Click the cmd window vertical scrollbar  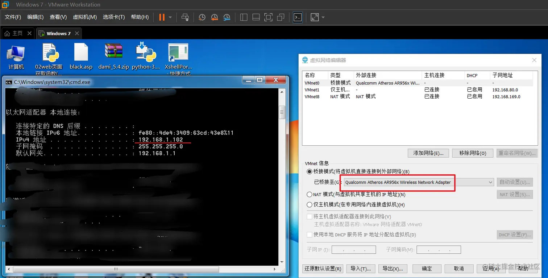(x=282, y=112)
